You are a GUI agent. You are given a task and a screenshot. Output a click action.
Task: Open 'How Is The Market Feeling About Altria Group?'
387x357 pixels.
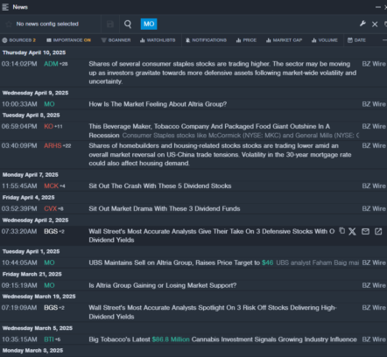point(158,104)
